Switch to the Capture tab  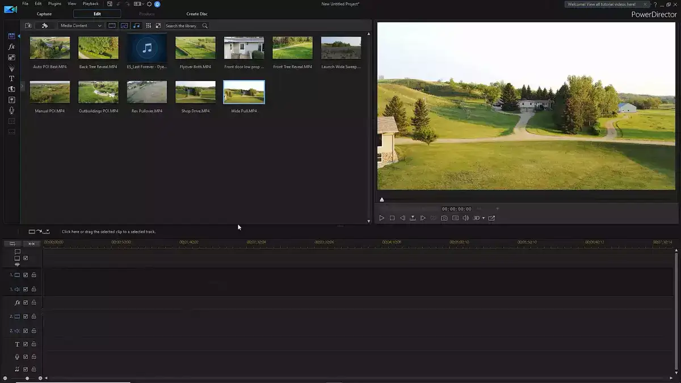coord(44,14)
